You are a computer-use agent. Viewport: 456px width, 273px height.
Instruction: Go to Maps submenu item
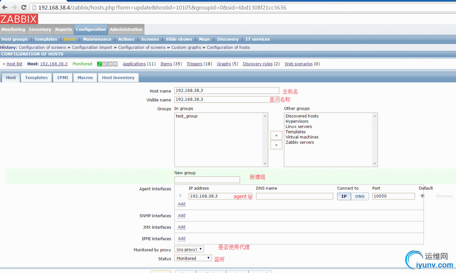coord(204,39)
